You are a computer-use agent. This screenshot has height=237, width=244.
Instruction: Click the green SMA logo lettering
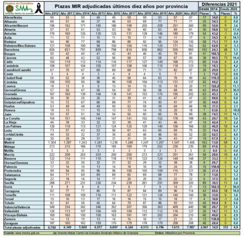click(x=24, y=8)
